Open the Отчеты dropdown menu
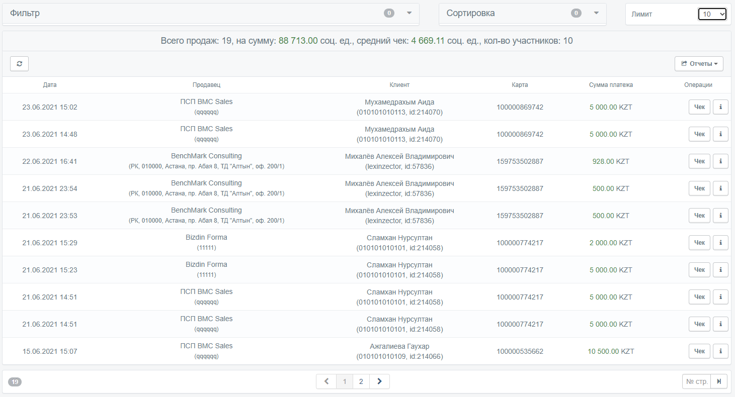Image resolution: width=735 pixels, height=397 pixels. click(x=699, y=64)
